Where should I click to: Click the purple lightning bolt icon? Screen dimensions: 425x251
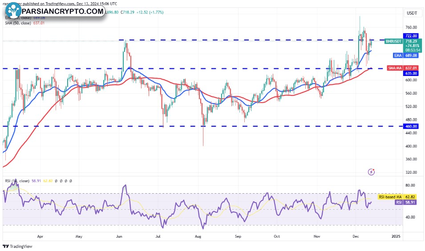point(371,172)
